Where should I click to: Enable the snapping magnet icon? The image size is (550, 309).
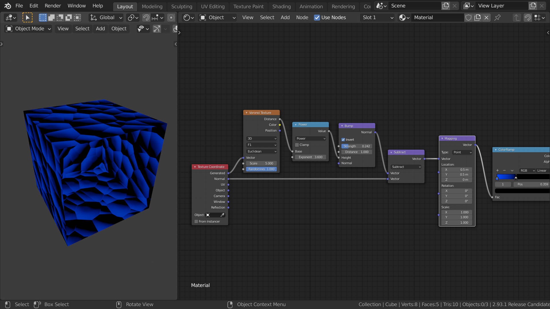tap(146, 17)
